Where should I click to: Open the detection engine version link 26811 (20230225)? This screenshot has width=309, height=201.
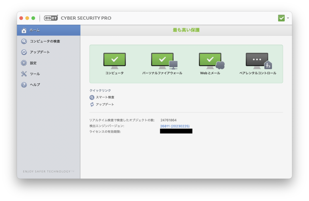point(175,126)
